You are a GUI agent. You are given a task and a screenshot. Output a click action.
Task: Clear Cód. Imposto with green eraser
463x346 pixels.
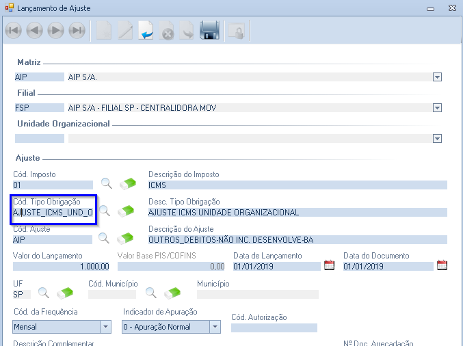[128, 183]
